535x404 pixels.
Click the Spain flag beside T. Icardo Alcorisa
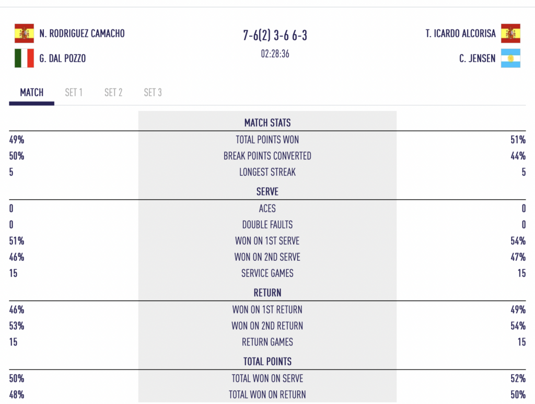(x=510, y=33)
